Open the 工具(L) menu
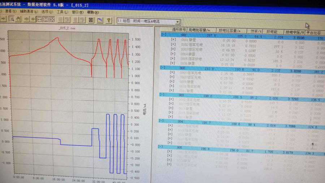Viewport: 325px width, 183px height. pos(62,12)
